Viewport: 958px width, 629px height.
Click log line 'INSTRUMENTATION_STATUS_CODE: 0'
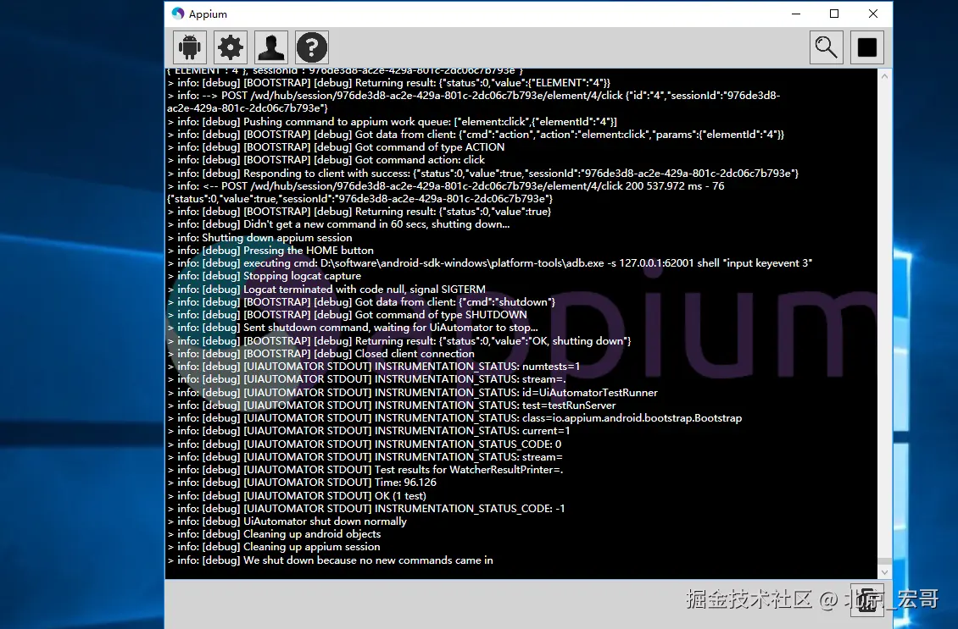coord(365,444)
